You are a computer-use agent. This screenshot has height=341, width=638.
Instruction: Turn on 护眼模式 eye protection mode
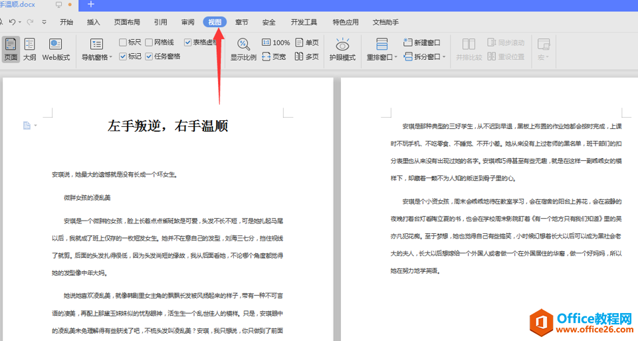(343, 49)
